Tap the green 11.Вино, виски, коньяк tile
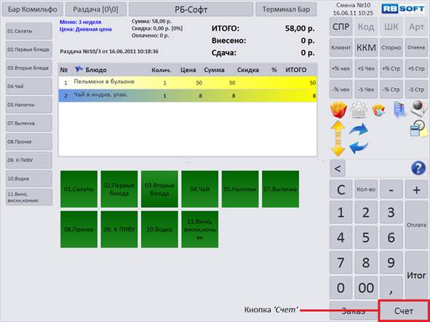The width and height of the screenshot is (430, 322). click(199, 230)
